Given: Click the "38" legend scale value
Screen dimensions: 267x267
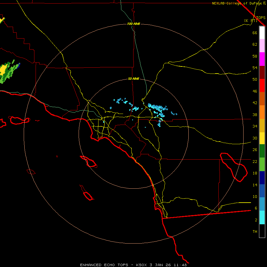Looking at the screenshot, I should [x=255, y=115].
